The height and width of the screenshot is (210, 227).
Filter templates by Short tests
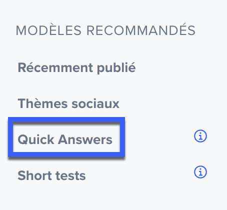(51, 175)
